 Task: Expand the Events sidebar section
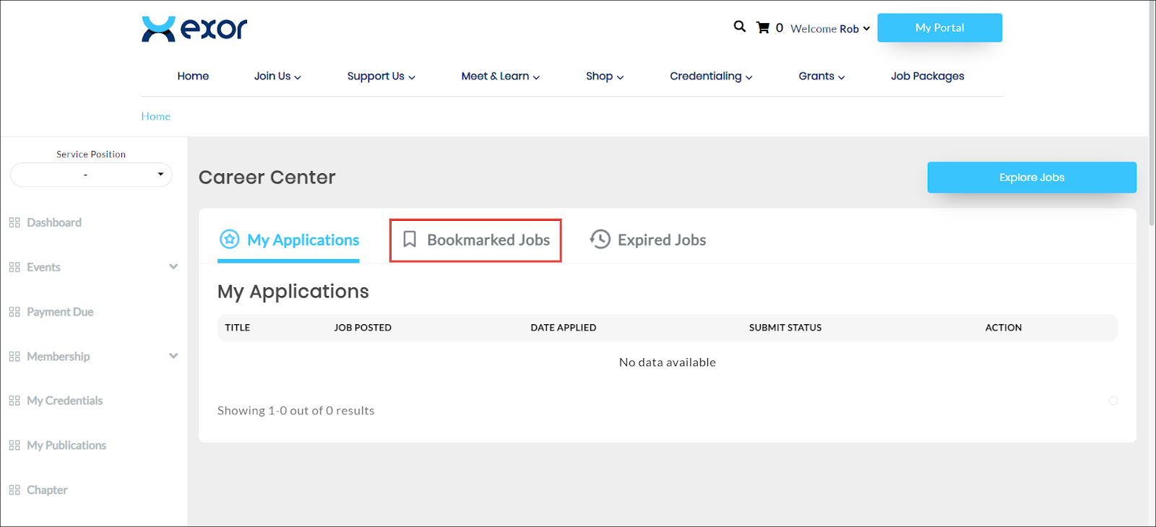(x=173, y=267)
